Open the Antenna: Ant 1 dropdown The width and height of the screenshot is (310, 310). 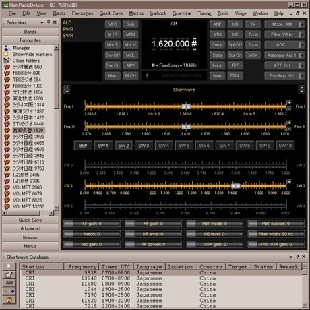coord(284,55)
